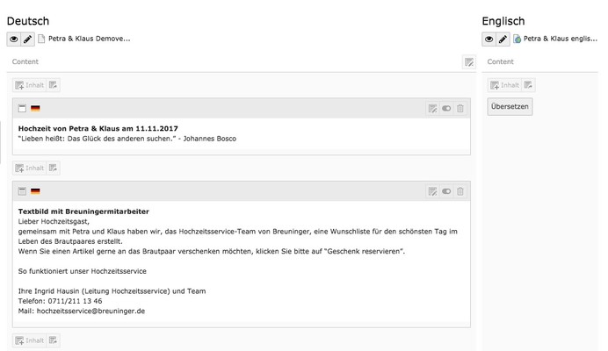Click the Übersetzen button
This screenshot has width=608, height=351.
(x=510, y=106)
